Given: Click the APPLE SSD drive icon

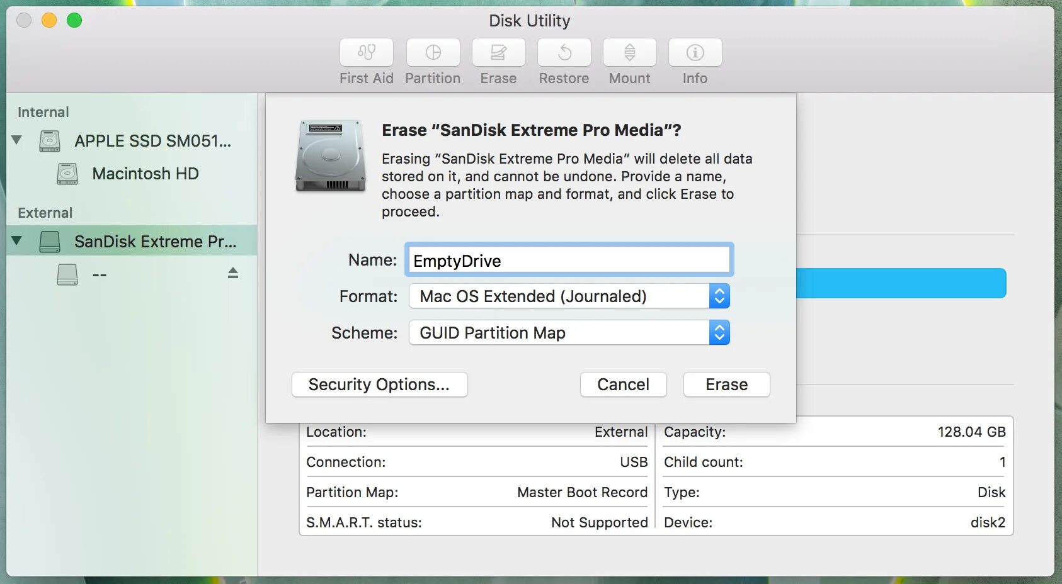Looking at the screenshot, I should point(50,141).
